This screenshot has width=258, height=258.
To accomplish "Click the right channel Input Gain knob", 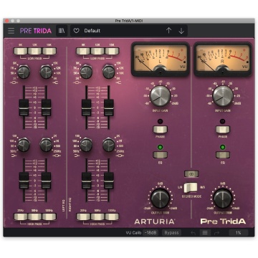I will (223, 96).
